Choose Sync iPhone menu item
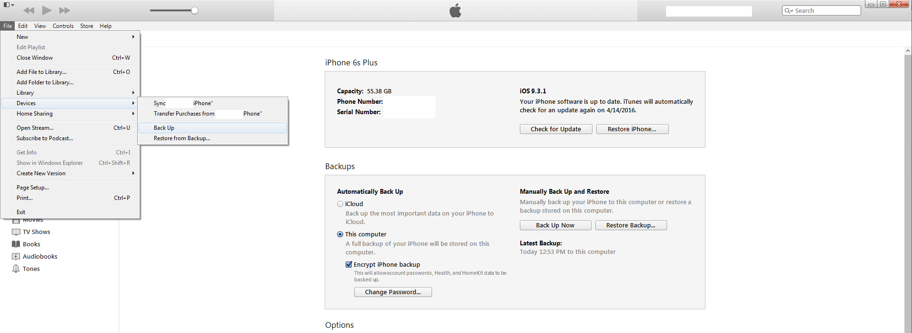Screen dimensions: 912x333 tap(213, 103)
